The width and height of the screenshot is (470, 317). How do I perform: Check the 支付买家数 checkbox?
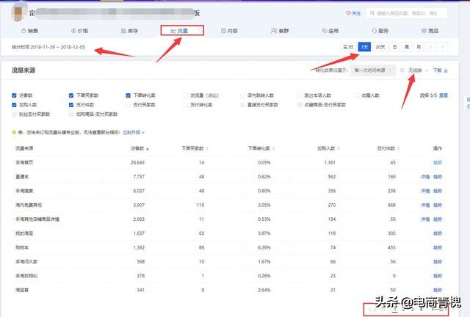pyautogui.click(x=129, y=105)
